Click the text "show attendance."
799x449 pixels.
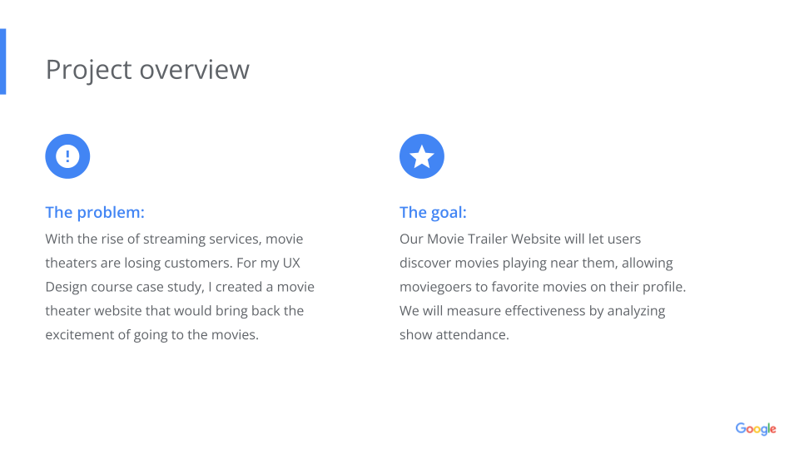click(x=454, y=335)
